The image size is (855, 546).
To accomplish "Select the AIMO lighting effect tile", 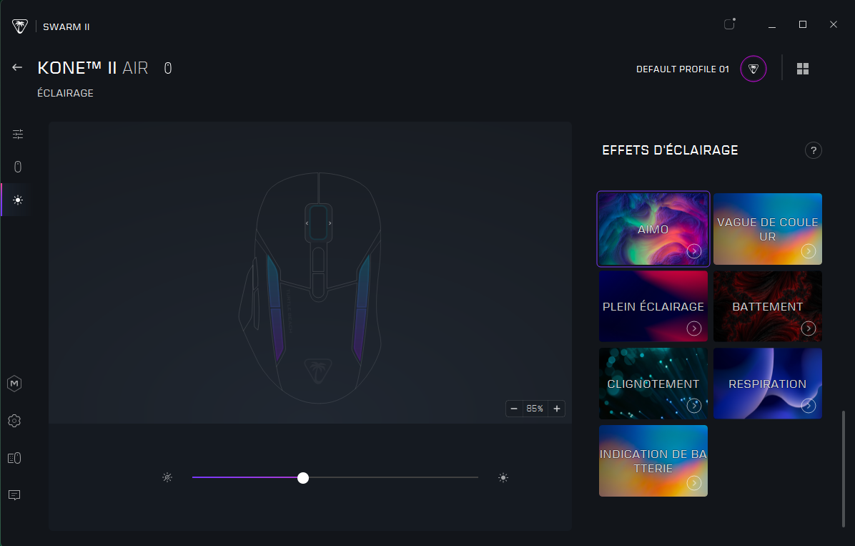I will [653, 228].
